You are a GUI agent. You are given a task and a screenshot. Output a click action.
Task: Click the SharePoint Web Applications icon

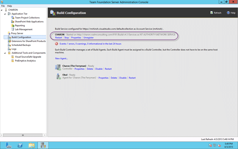coord(12,21)
